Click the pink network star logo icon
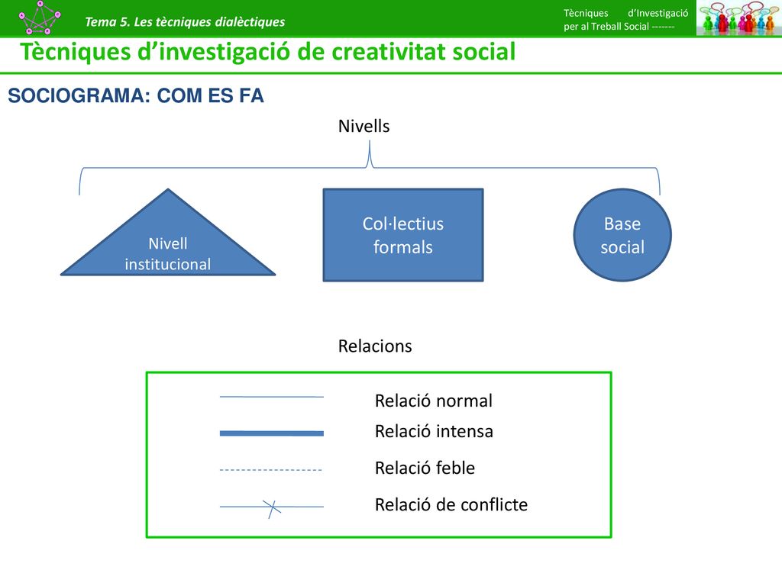Viewport: 782px width, 586px height. coord(40,18)
